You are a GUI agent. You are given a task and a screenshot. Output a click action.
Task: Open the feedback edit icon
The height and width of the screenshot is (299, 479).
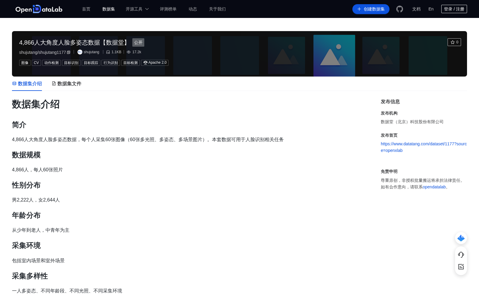(x=461, y=267)
